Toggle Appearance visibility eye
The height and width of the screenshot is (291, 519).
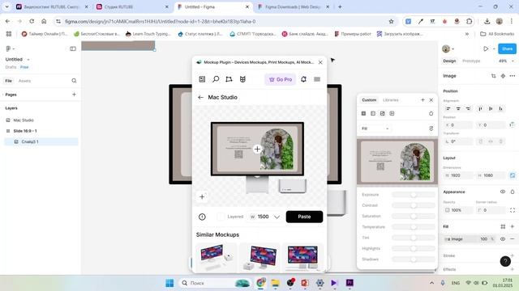click(503, 192)
